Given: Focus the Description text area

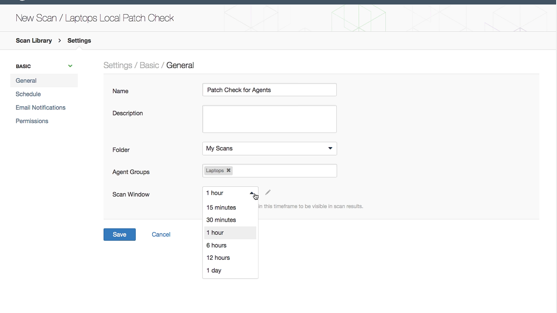Looking at the screenshot, I should point(269,119).
